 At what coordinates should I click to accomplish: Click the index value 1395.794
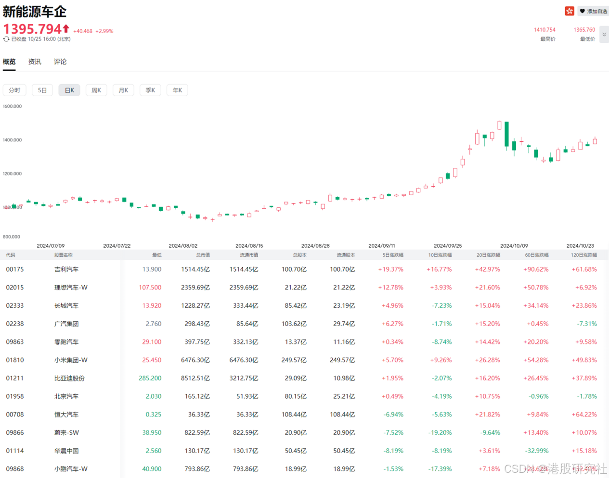[33, 29]
